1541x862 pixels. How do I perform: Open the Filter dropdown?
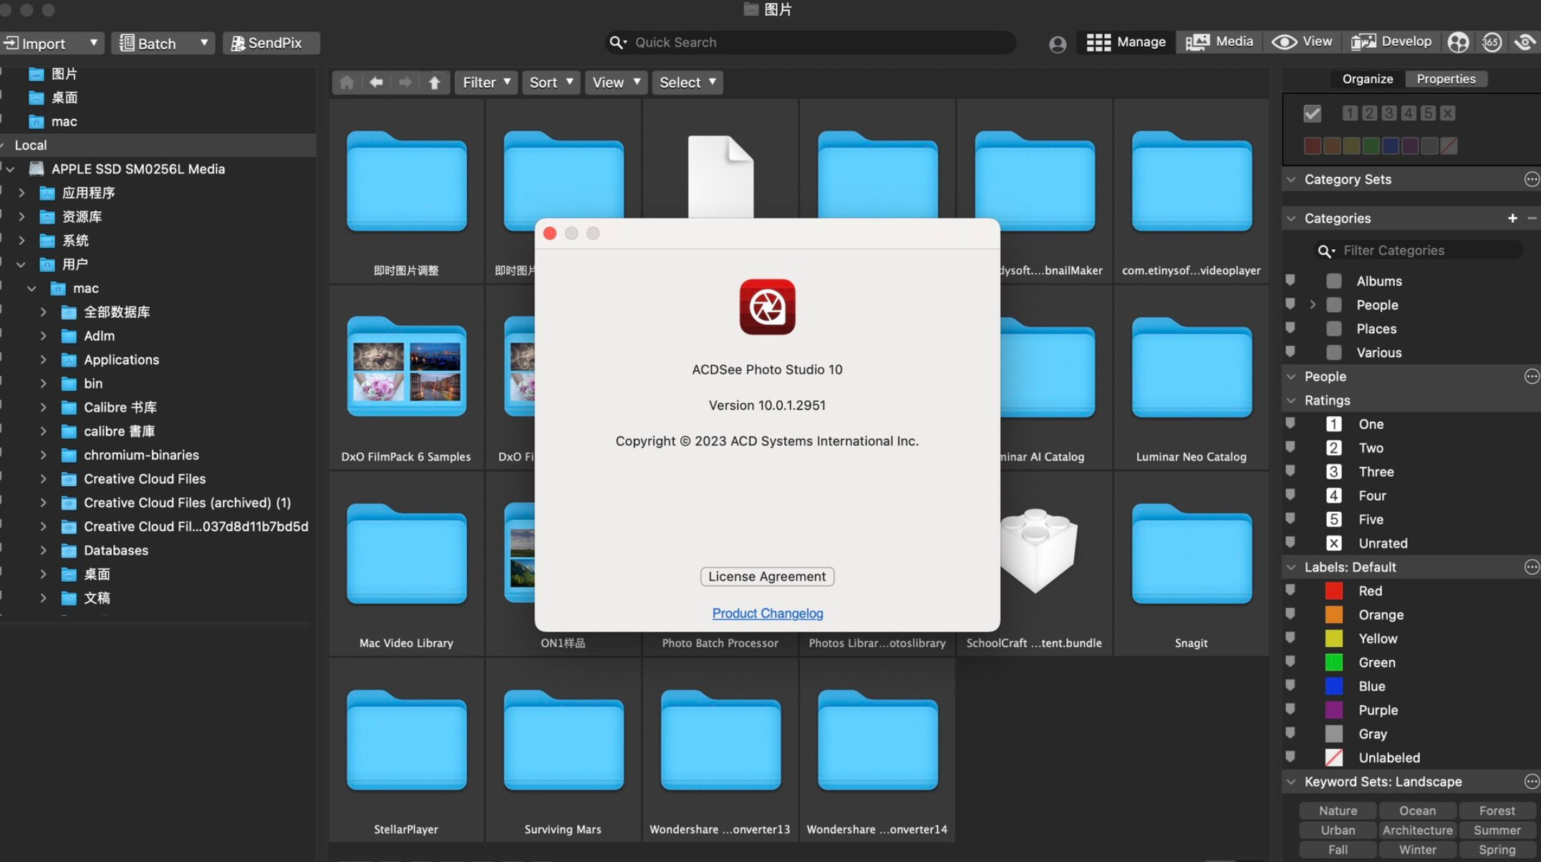[x=486, y=82]
